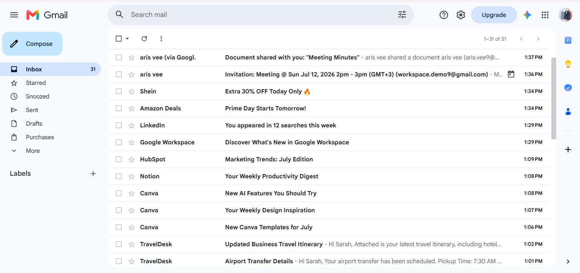This screenshot has width=580, height=273.
Task: Click the inbox vertical scrollbar
Action: [x=554, y=99]
